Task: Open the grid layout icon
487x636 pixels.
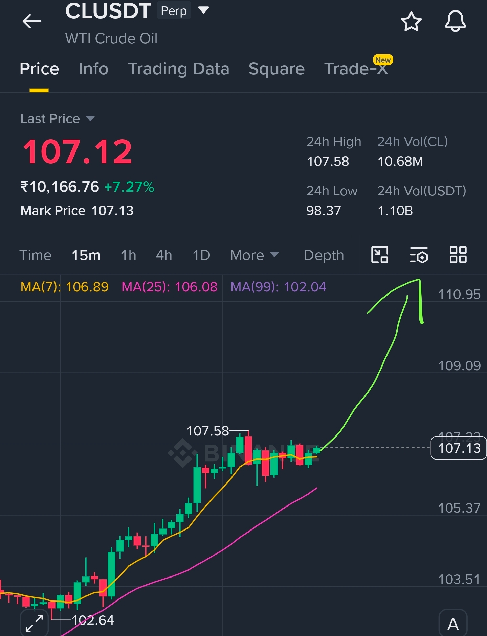Action: [458, 255]
